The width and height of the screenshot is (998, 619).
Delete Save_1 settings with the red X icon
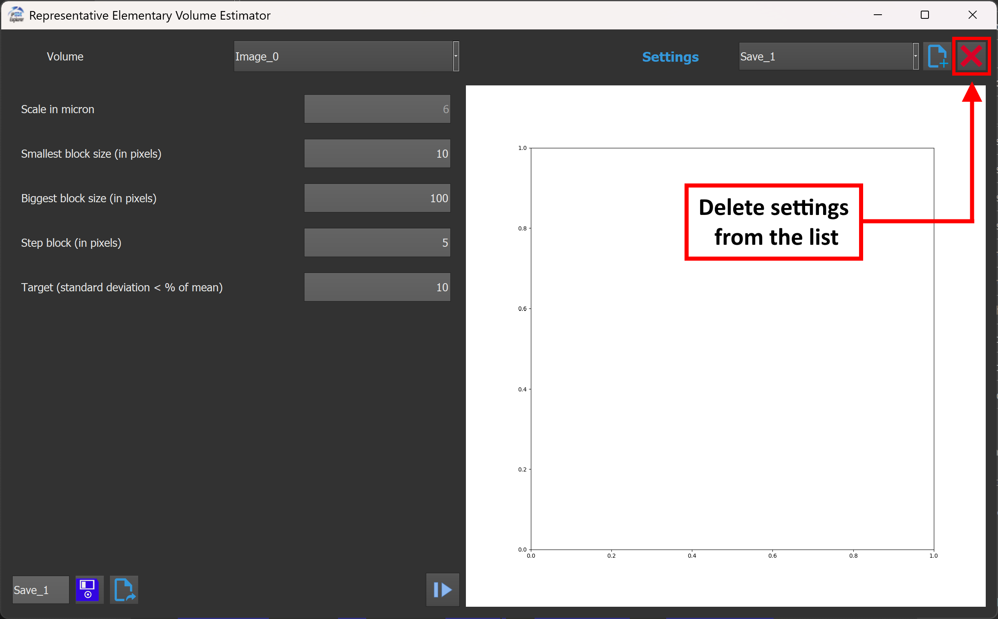[971, 56]
